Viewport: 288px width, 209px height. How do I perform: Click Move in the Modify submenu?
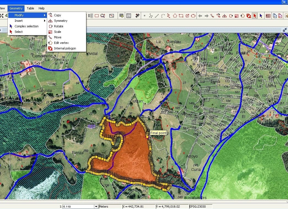[x=66, y=37]
